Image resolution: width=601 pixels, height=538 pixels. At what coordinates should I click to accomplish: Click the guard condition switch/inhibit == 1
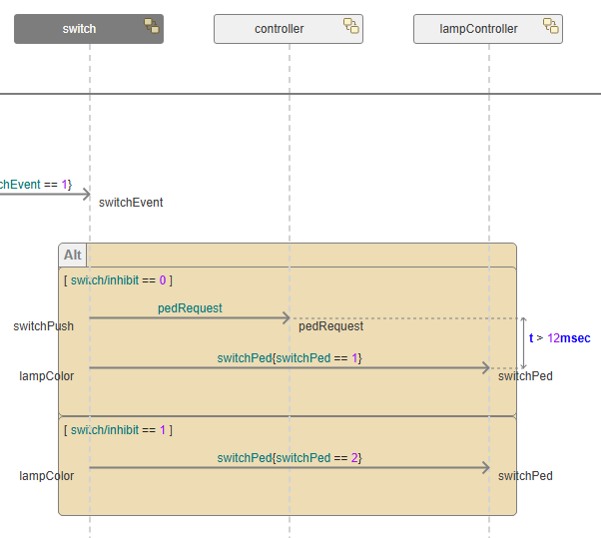118,430
